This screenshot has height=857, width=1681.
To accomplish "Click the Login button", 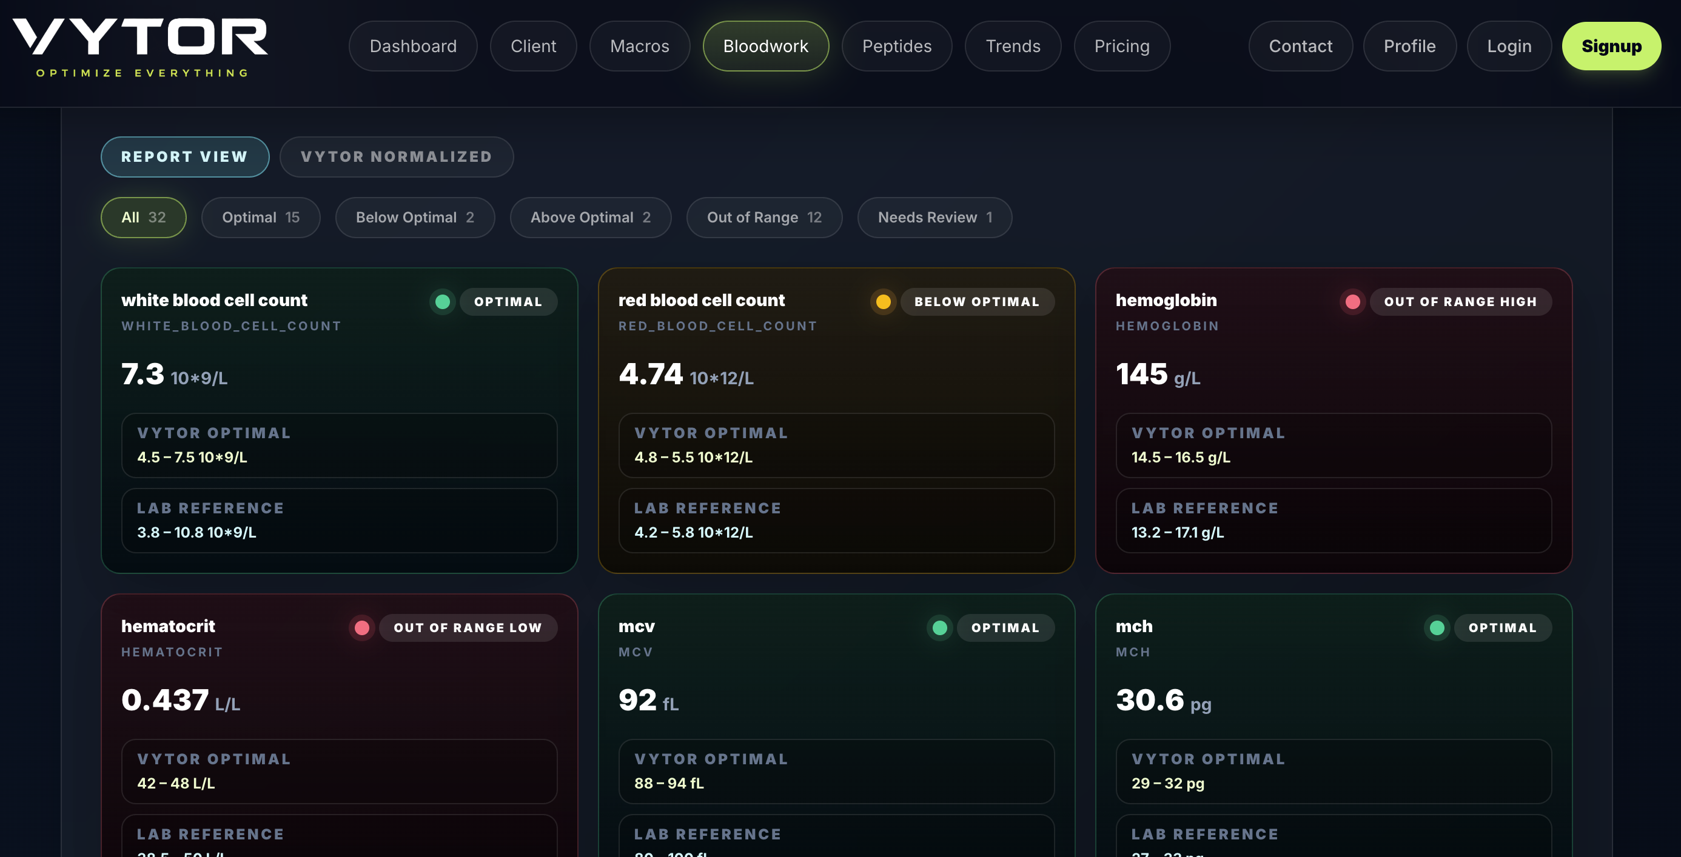I will [x=1509, y=46].
